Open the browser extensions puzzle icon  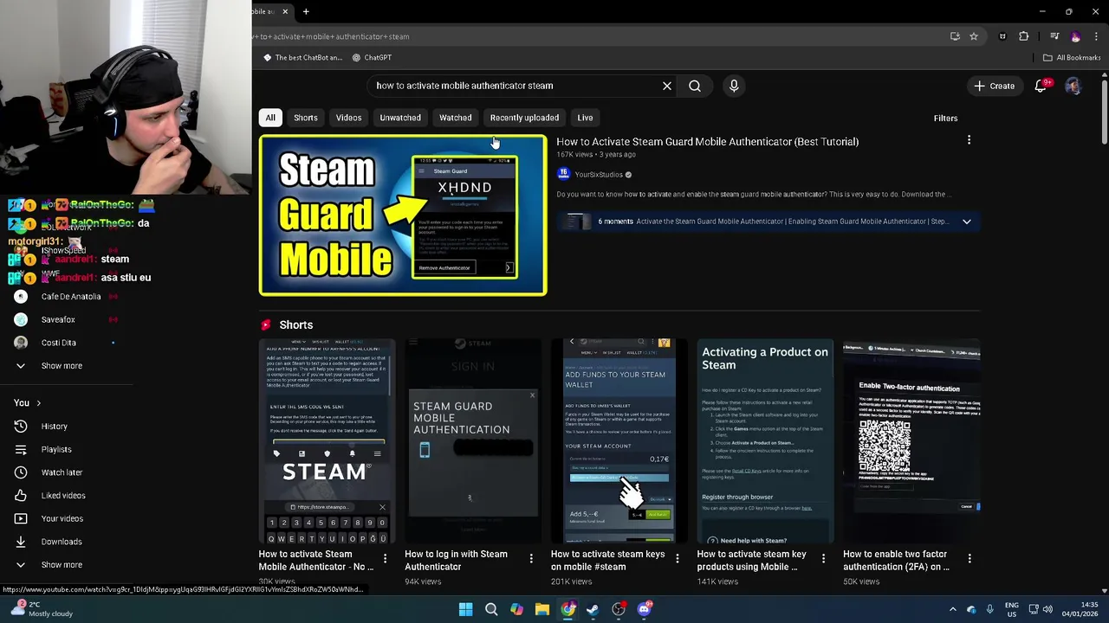1024,36
